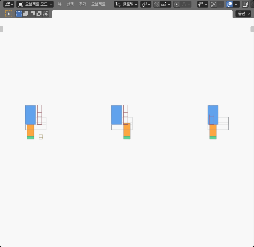Select the box select tool icon

click(9, 14)
